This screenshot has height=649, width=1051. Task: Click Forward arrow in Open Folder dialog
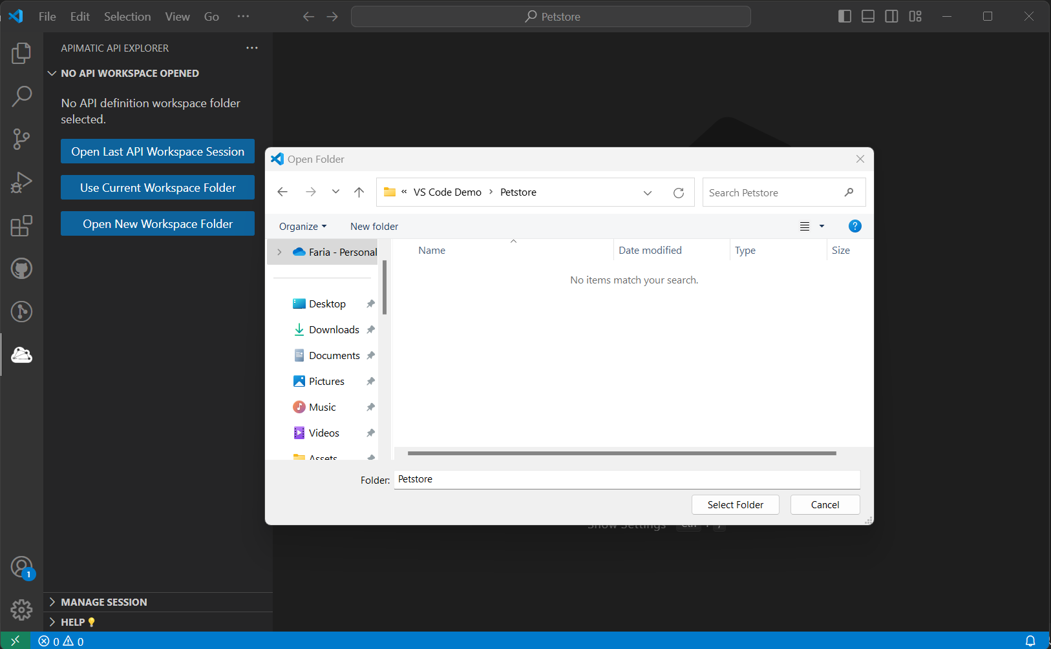pyautogui.click(x=311, y=192)
